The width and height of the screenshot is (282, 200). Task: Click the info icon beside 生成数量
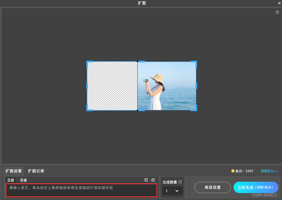click(180, 182)
